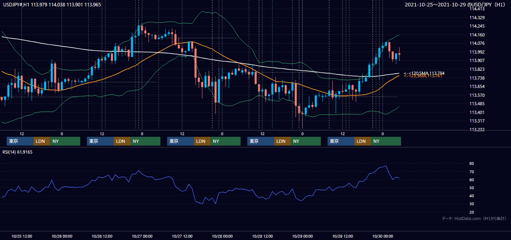
Task: Select the 114.245 price axis label
Action: pyautogui.click(x=477, y=26)
